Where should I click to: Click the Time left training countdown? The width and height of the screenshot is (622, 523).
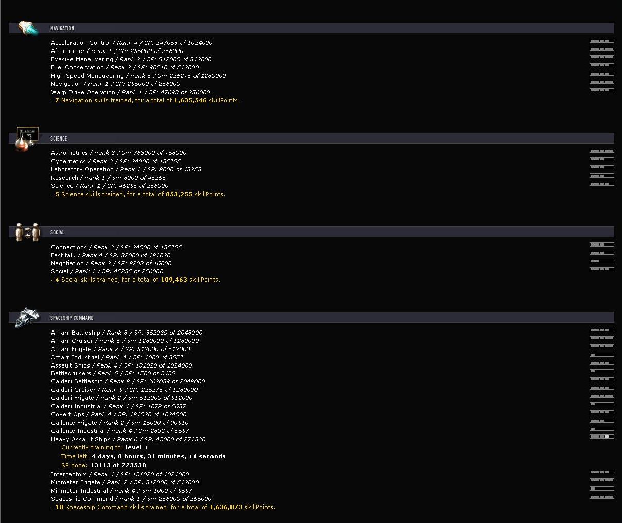pyautogui.click(x=143, y=456)
